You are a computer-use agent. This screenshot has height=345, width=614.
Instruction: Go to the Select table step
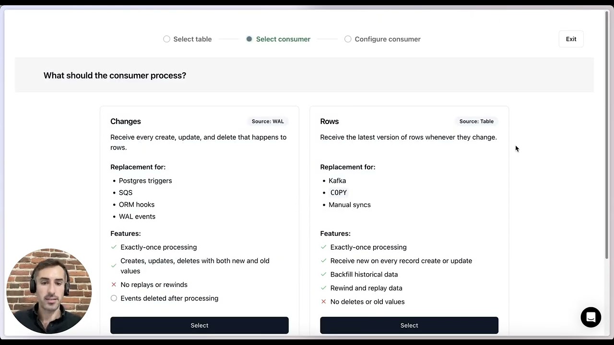[x=192, y=39]
